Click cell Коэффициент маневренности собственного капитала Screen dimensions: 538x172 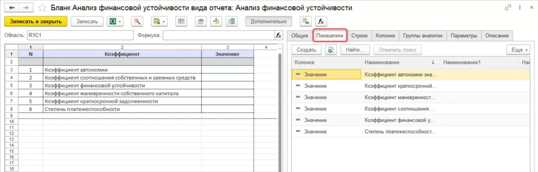(x=122, y=93)
